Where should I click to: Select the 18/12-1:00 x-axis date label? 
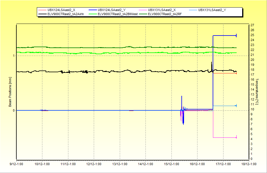coord(249,164)
